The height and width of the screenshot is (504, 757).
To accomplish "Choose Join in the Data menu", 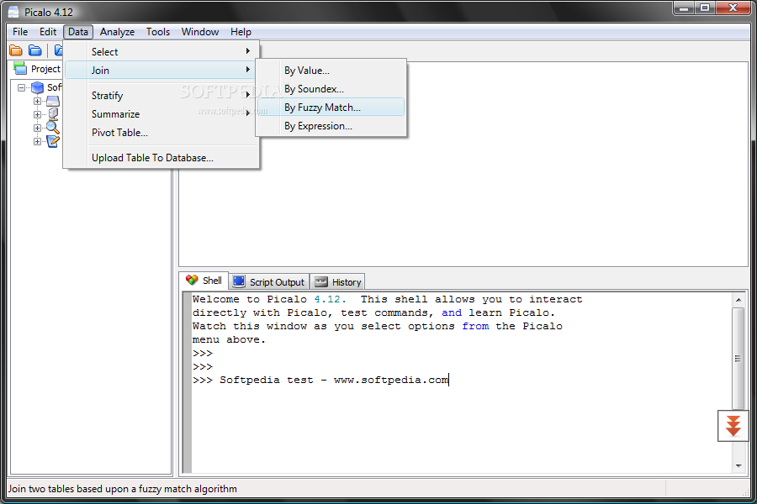I will pyautogui.click(x=161, y=70).
